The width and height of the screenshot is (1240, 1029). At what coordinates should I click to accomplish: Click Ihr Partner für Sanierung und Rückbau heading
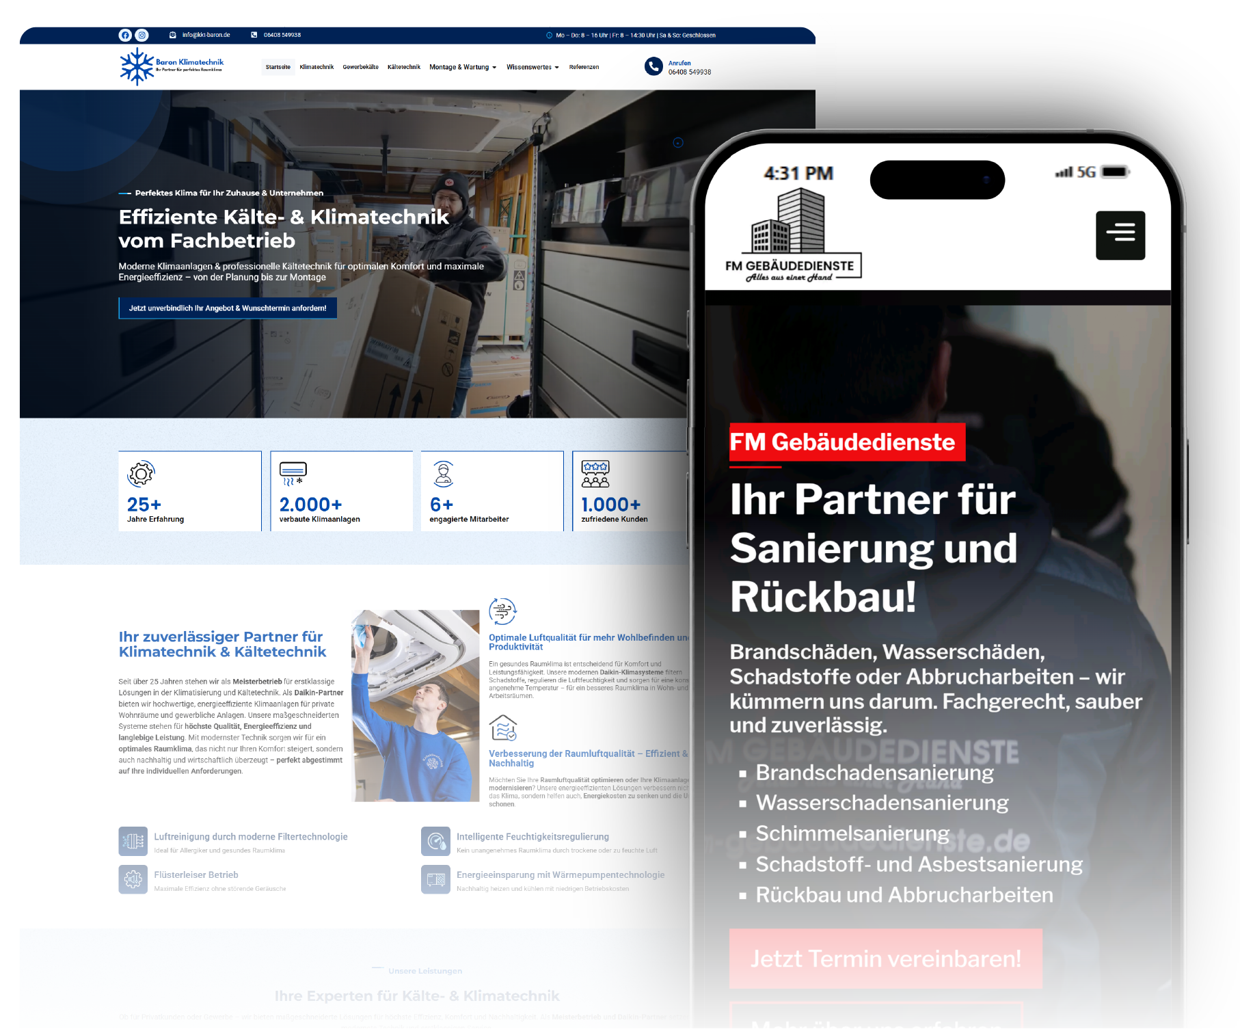tap(873, 548)
